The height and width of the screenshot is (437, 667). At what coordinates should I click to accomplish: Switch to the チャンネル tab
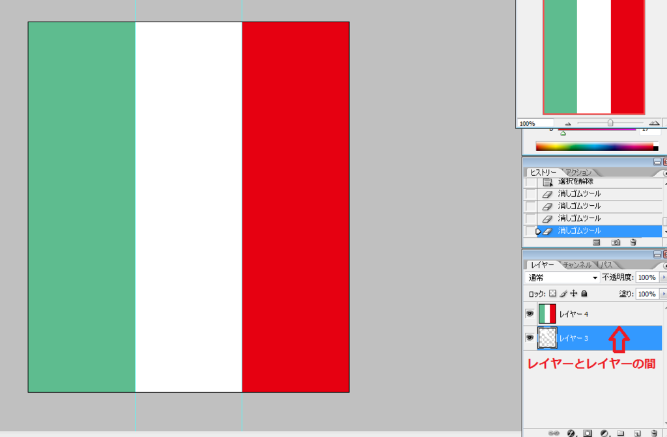coord(577,264)
